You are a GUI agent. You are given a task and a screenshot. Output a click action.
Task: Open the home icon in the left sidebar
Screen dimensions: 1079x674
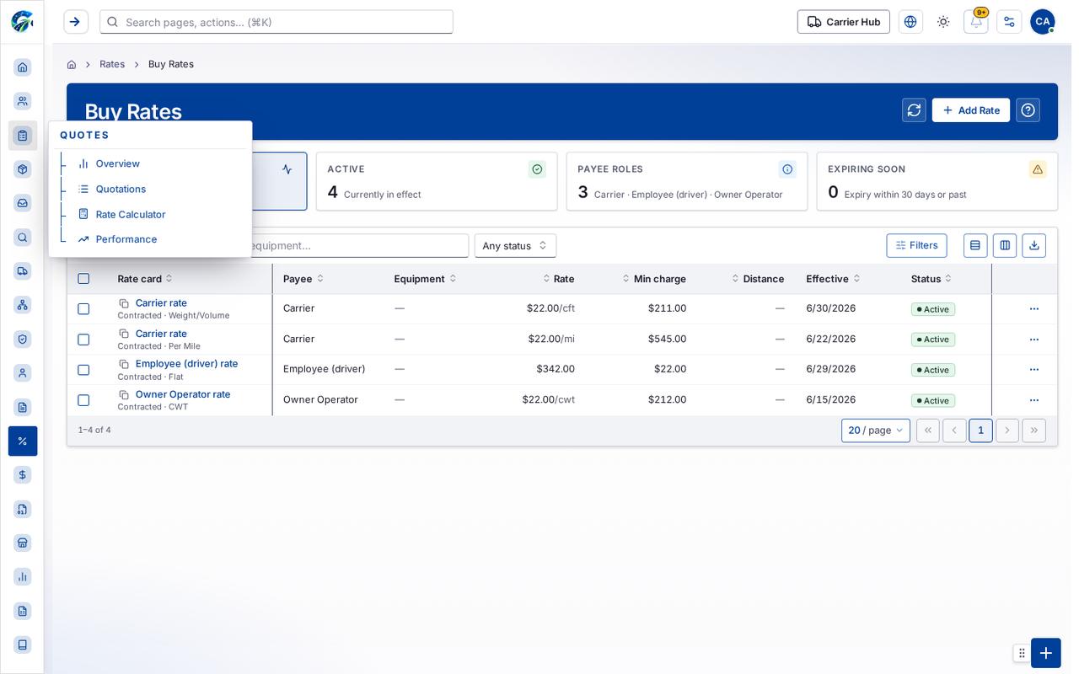(23, 67)
